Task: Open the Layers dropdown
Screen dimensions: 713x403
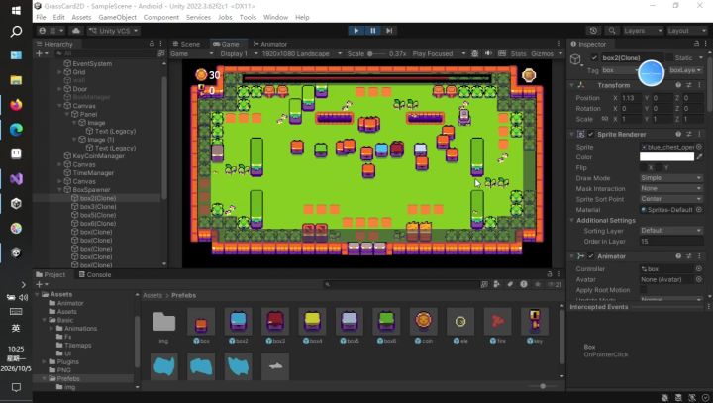Action: point(642,31)
